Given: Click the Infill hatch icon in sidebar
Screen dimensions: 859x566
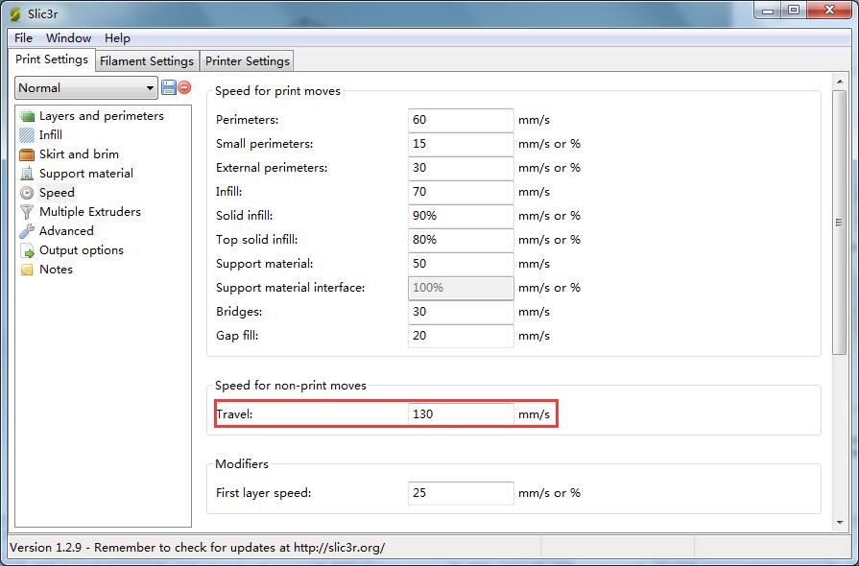Looking at the screenshot, I should pos(27,135).
